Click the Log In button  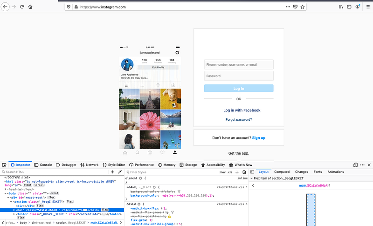coord(239,89)
